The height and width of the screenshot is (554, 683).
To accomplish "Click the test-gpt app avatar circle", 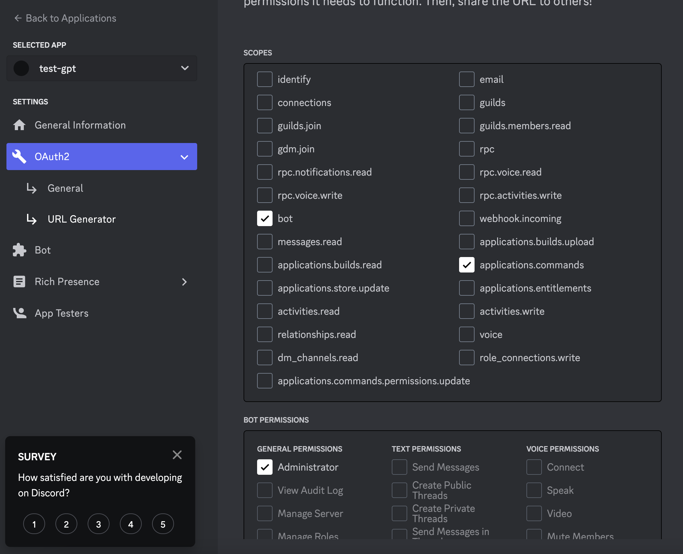I will coord(21,68).
